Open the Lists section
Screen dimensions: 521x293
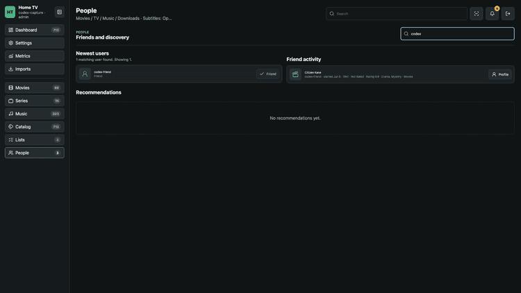click(x=35, y=140)
